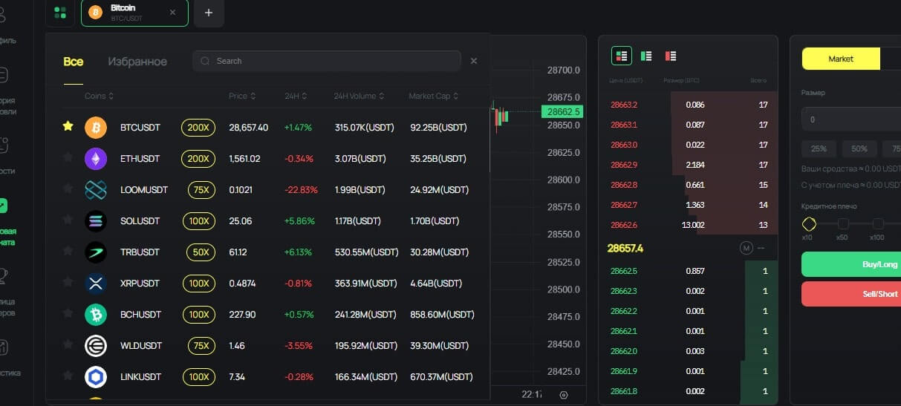Switch to the Избранное tab
Viewport: 901px width, 406px height.
[x=137, y=62]
